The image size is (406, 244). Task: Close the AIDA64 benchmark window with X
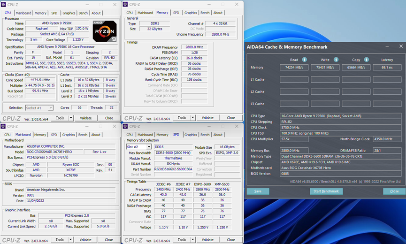(401, 46)
